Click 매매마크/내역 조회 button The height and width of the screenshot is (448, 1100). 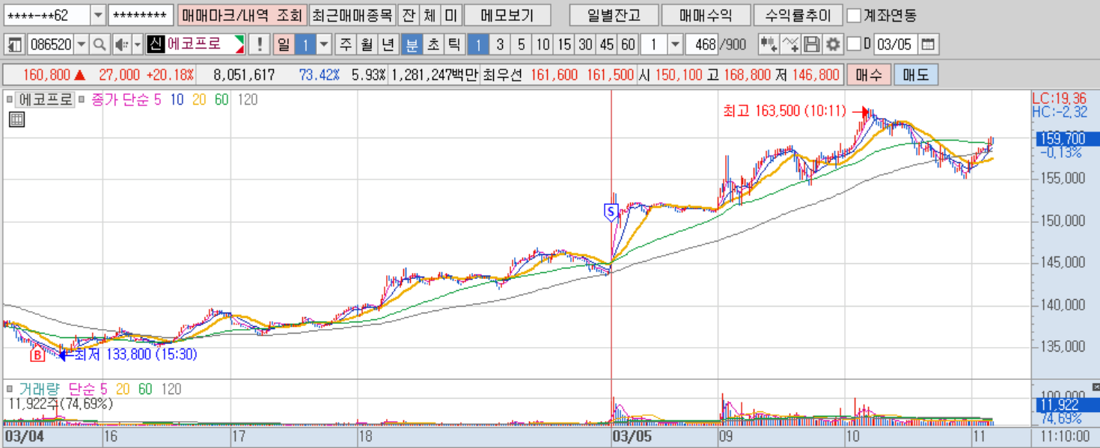tap(242, 15)
